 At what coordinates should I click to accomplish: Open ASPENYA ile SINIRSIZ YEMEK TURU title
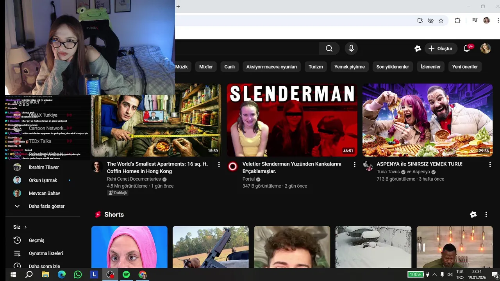pyautogui.click(x=420, y=164)
